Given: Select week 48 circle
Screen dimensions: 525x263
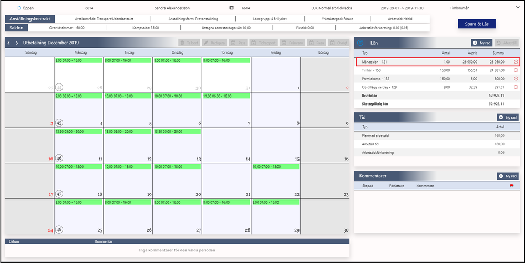Looking at the screenshot, I should point(59,229).
